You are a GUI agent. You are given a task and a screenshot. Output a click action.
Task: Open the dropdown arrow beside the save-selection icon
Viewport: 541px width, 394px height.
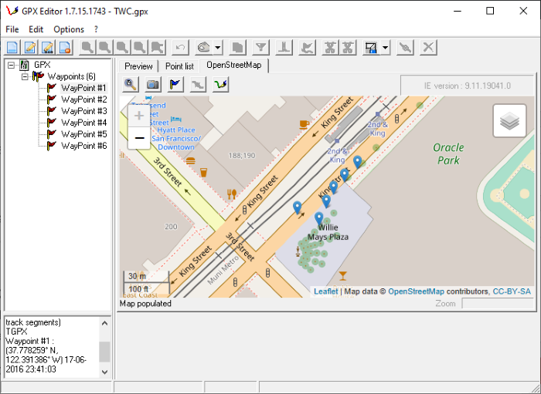point(386,47)
